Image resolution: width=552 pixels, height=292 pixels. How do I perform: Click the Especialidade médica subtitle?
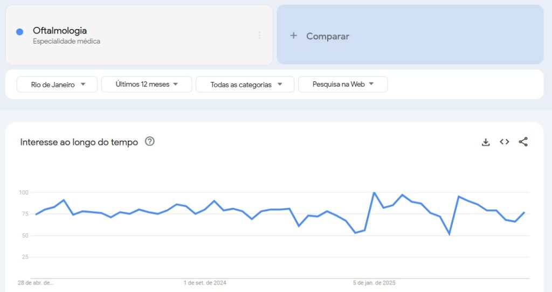pyautogui.click(x=66, y=41)
